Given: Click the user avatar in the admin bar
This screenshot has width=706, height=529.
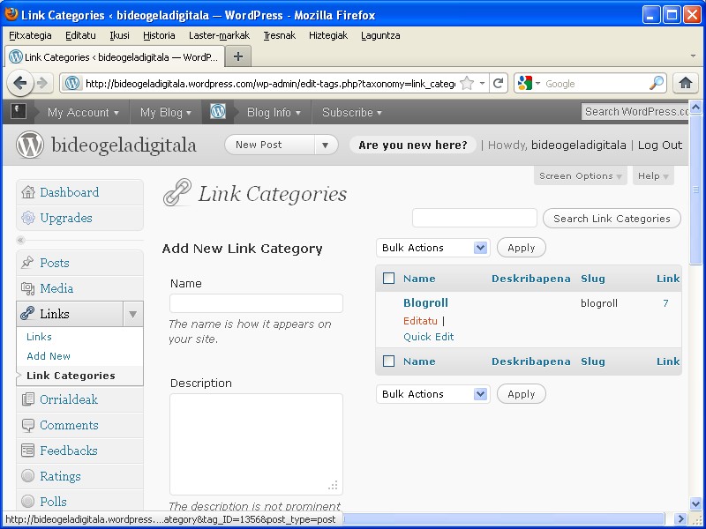Looking at the screenshot, I should (19, 111).
